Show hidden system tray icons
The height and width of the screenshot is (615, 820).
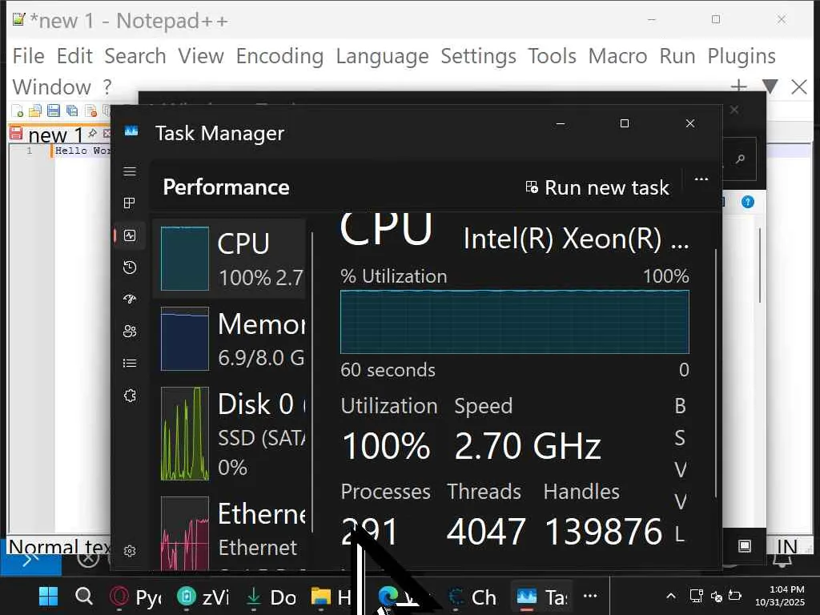pos(671,597)
